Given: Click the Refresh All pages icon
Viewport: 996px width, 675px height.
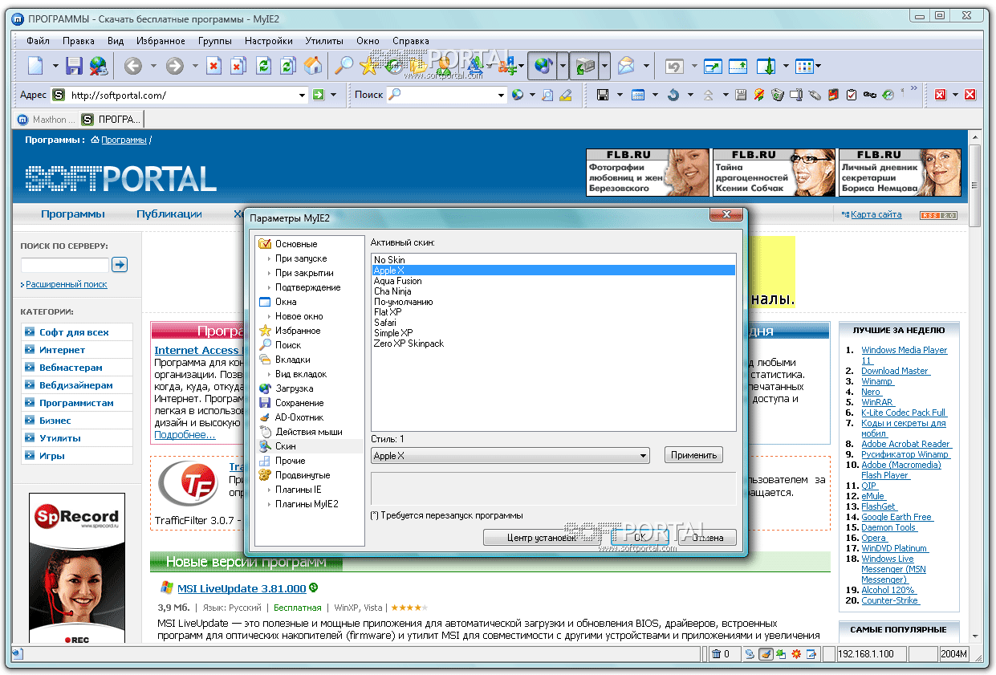Looking at the screenshot, I should click(x=287, y=66).
